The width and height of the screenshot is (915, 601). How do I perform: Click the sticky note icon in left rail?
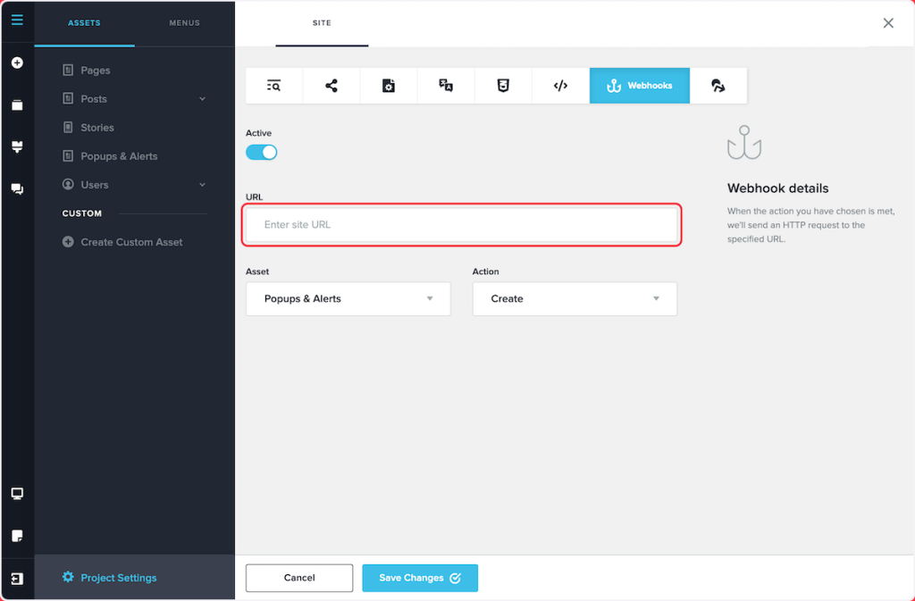[x=17, y=536]
